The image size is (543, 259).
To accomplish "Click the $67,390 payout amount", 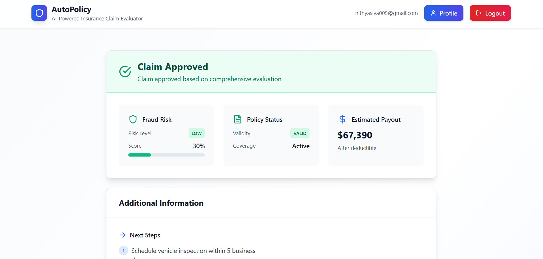I will click(x=355, y=135).
